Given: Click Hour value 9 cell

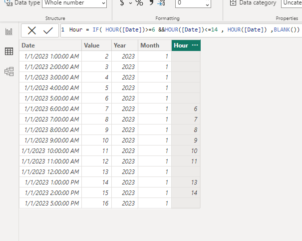Looking at the screenshot, I should 186,140.
